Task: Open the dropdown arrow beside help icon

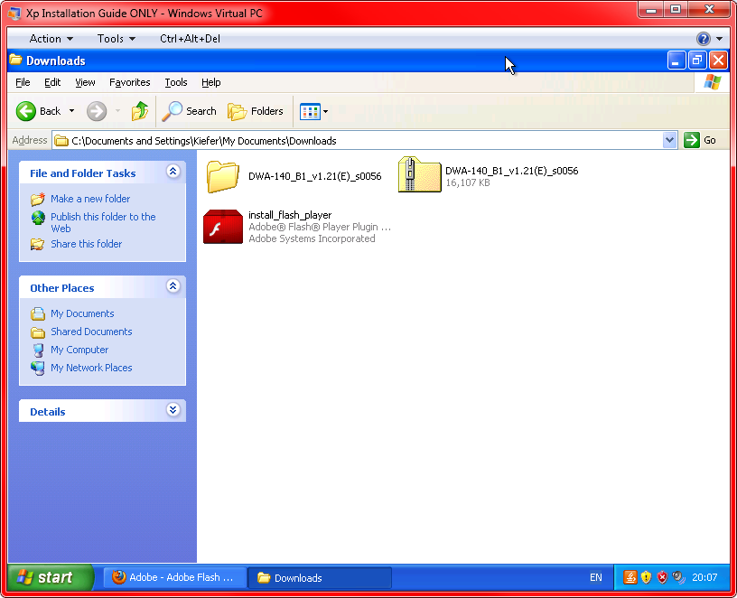Action: click(719, 39)
